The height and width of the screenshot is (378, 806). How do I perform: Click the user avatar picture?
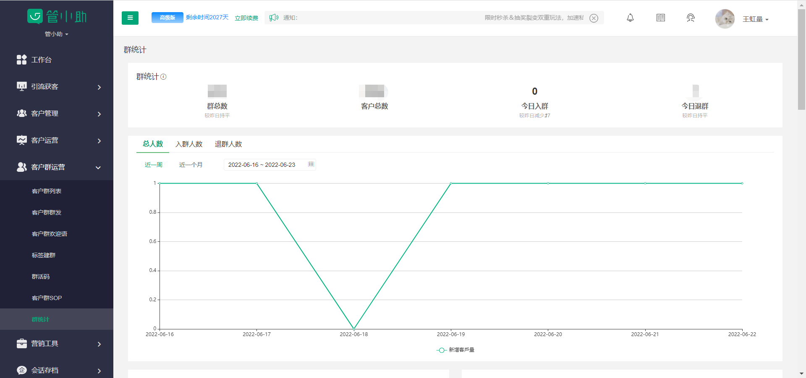click(x=725, y=18)
